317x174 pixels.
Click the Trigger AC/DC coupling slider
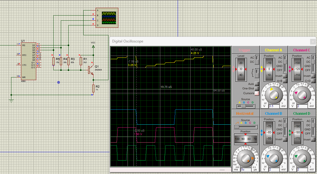[x=257, y=59]
